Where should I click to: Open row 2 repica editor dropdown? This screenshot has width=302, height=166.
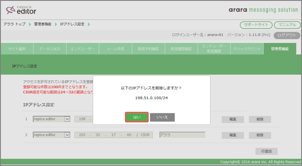coord(51,135)
